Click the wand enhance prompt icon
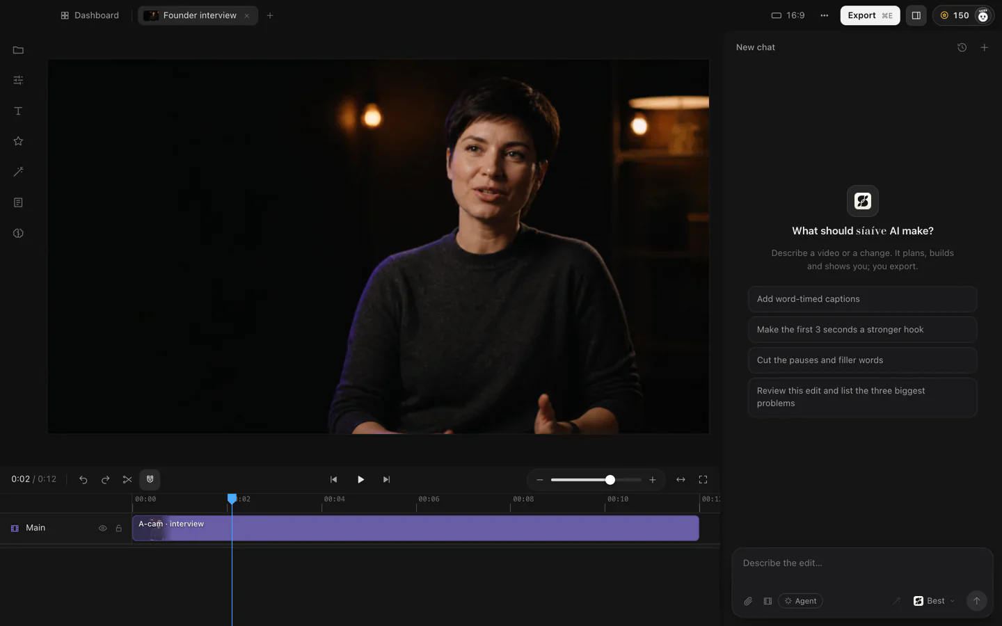Image resolution: width=1002 pixels, height=626 pixels. (896, 601)
